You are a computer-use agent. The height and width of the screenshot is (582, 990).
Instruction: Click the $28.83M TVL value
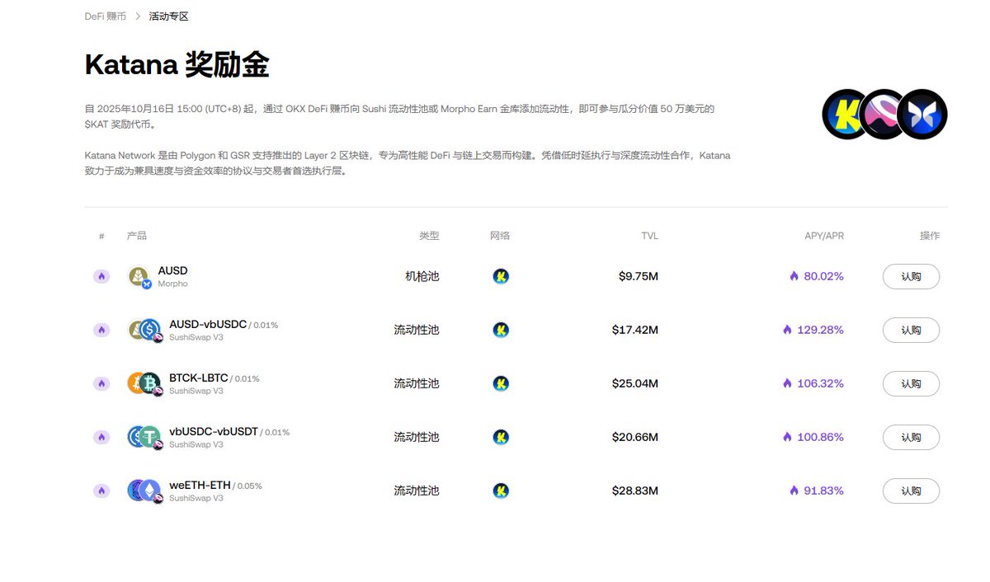[x=635, y=490]
